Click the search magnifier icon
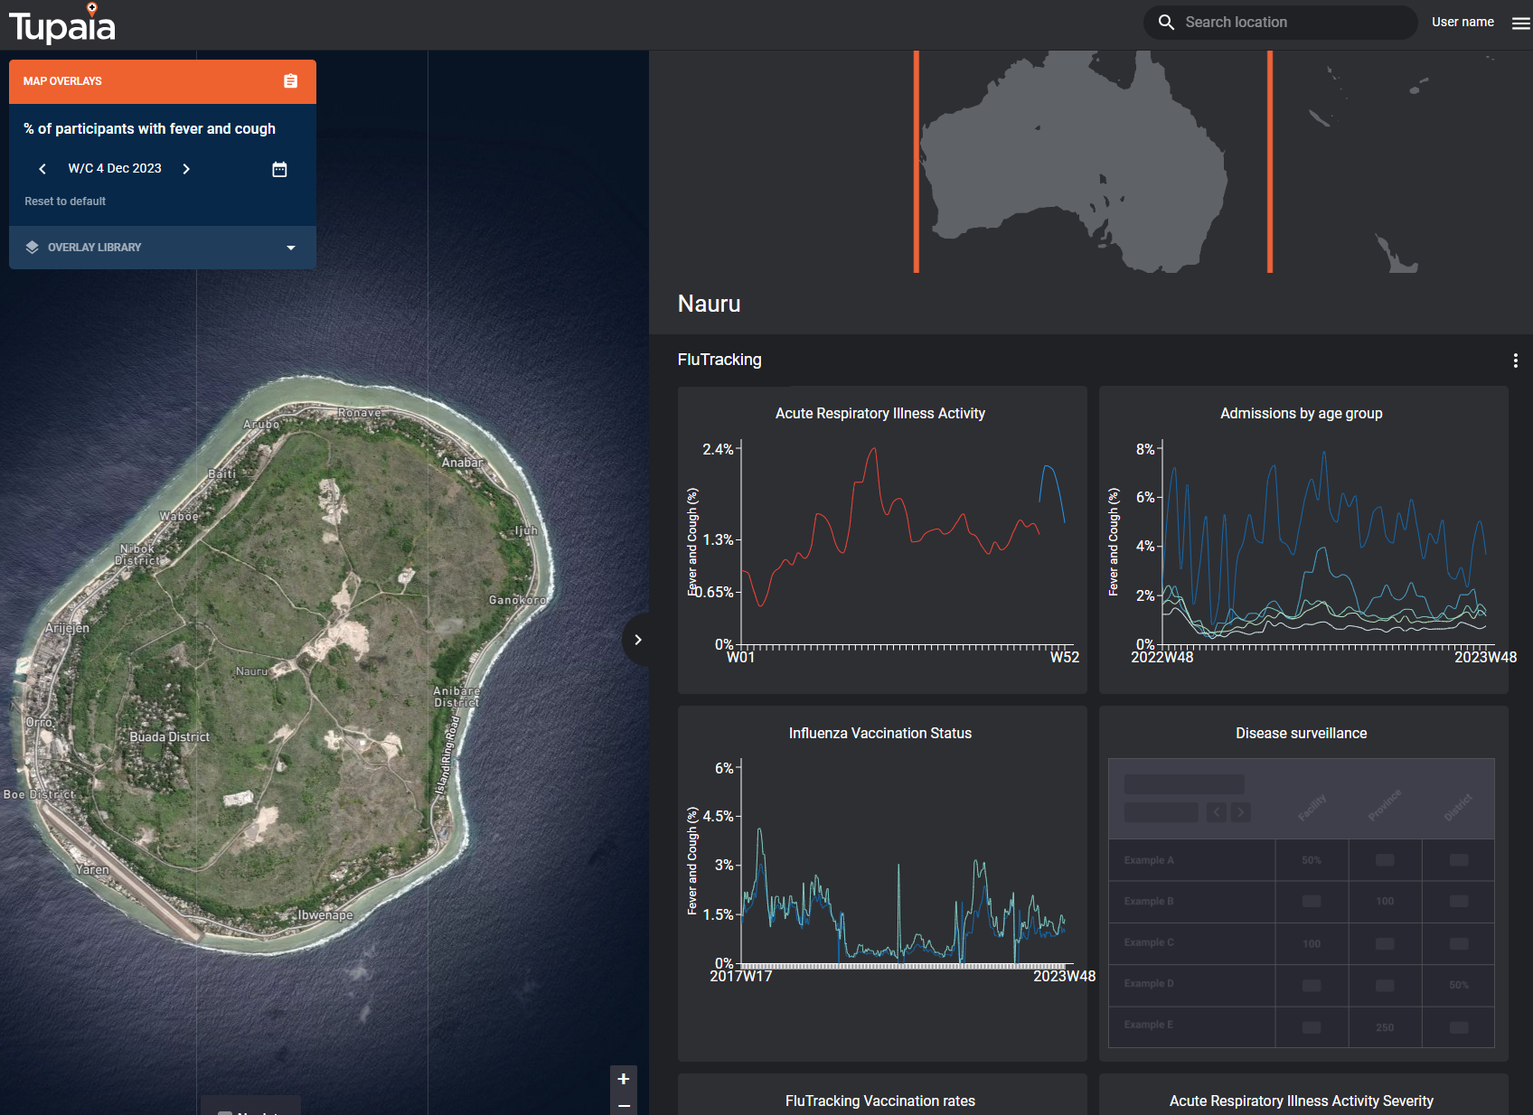1533x1115 pixels. pyautogui.click(x=1166, y=23)
